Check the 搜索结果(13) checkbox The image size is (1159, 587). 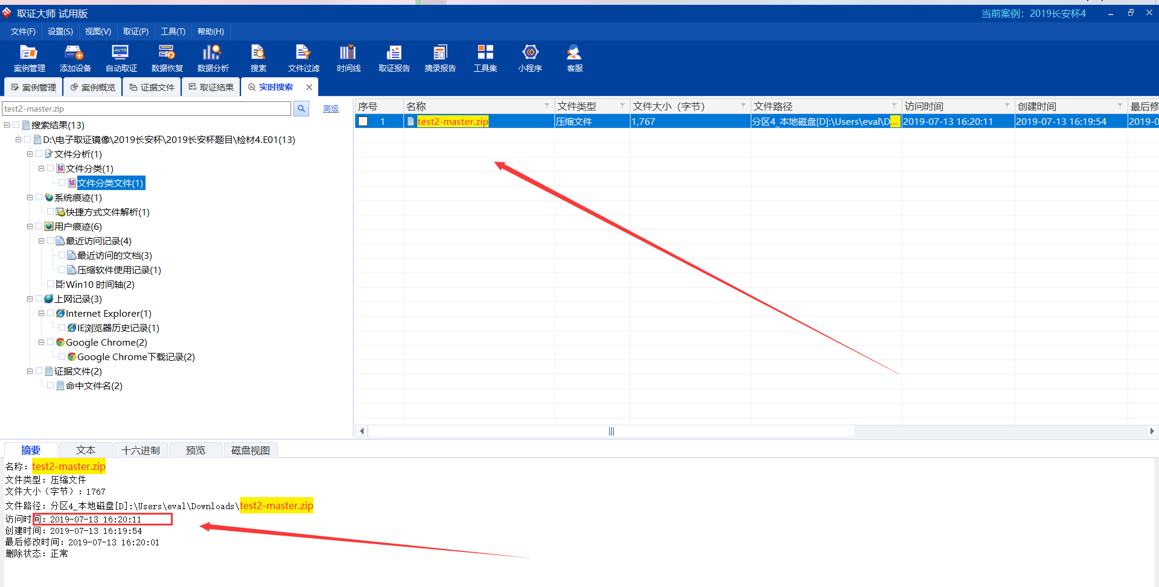coord(16,125)
